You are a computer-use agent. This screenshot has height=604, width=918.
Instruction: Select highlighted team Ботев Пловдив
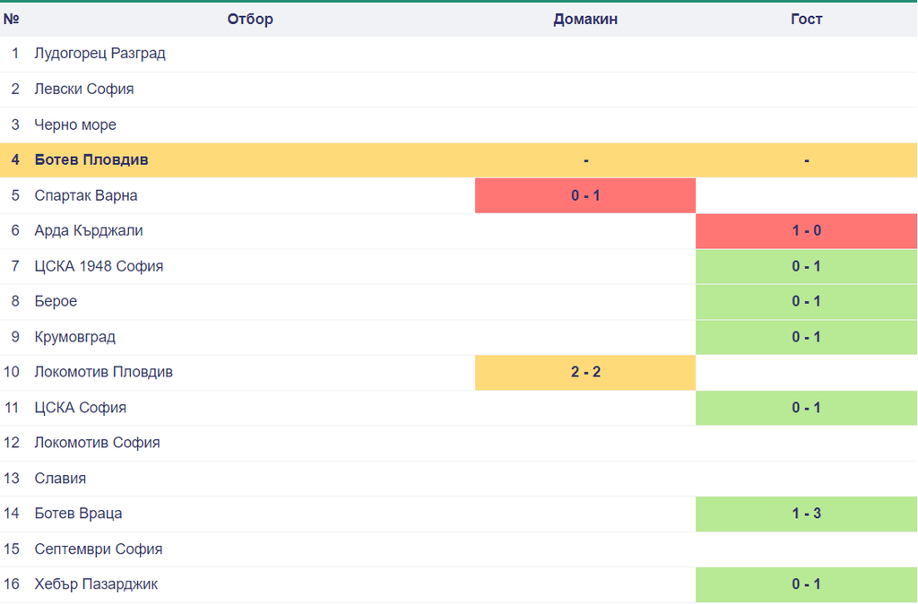91,160
